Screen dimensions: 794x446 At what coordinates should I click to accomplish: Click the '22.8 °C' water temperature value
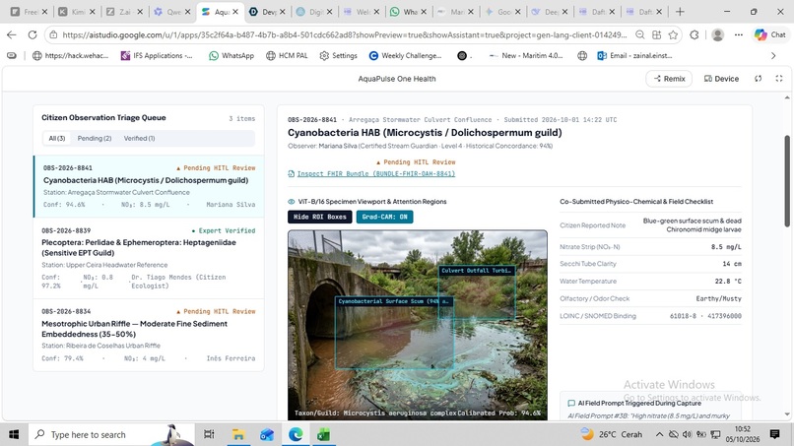(728, 281)
